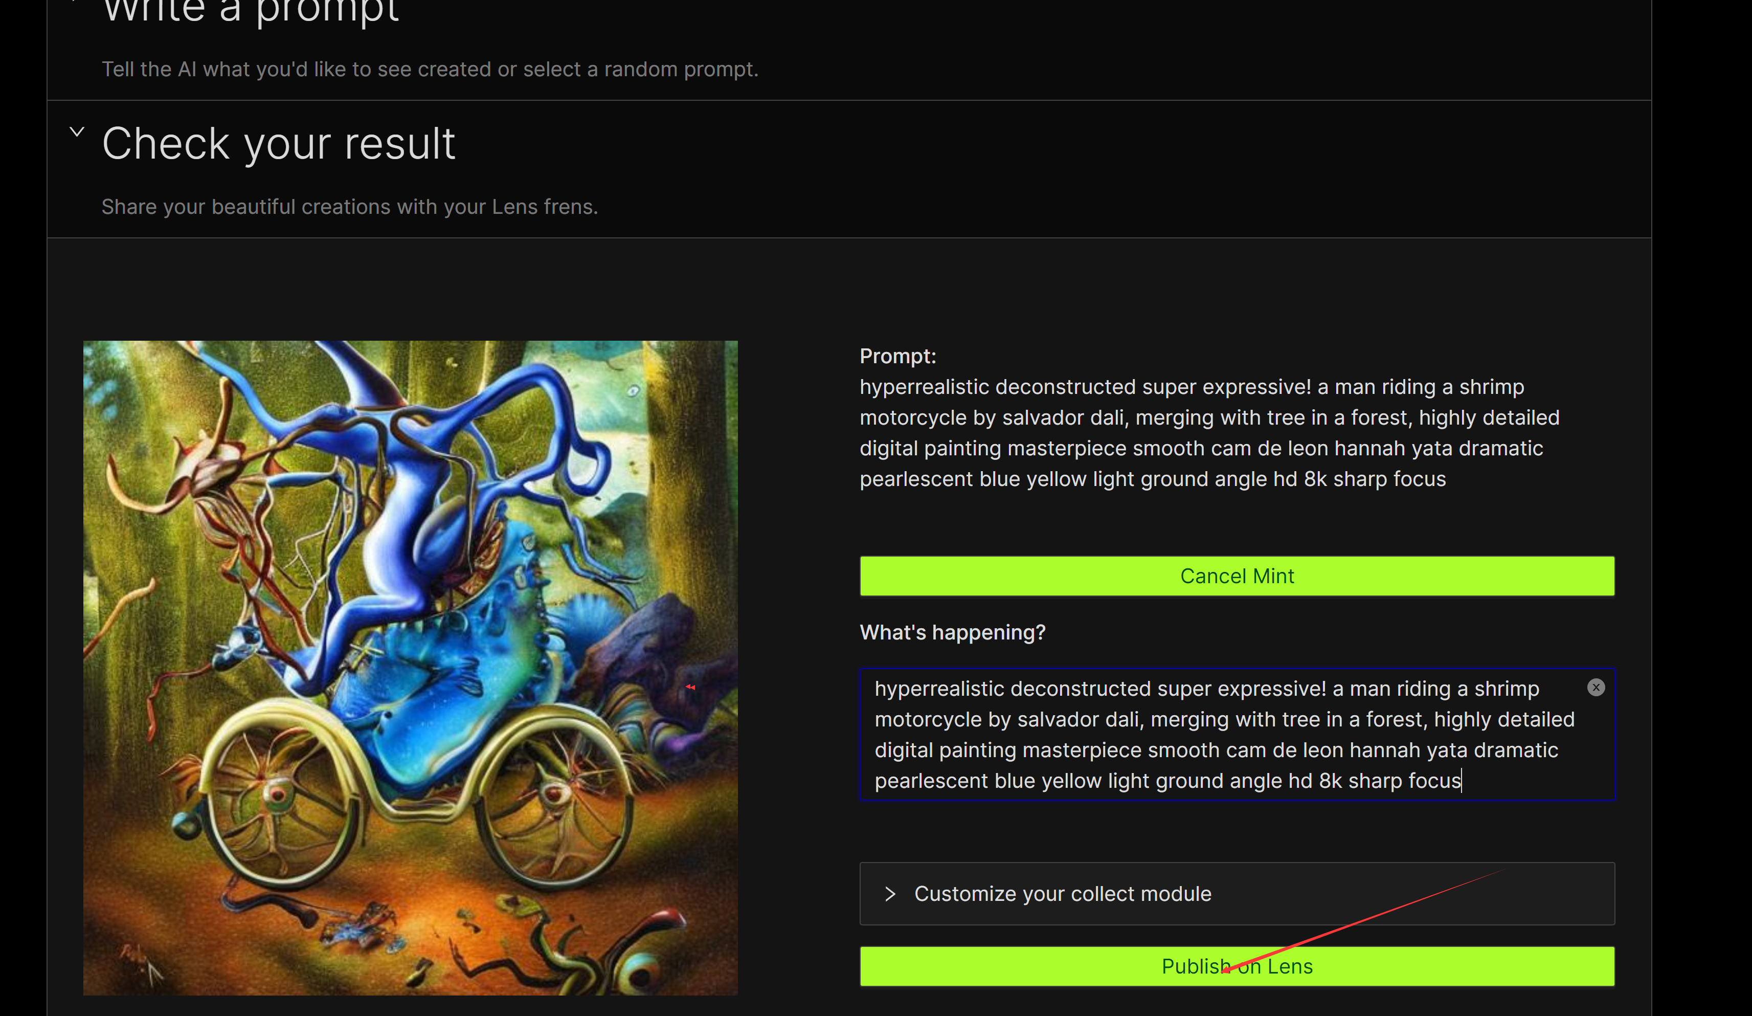Place cursor on first line of What's happening text
Screen dimensions: 1752x1016
tap(1207, 689)
